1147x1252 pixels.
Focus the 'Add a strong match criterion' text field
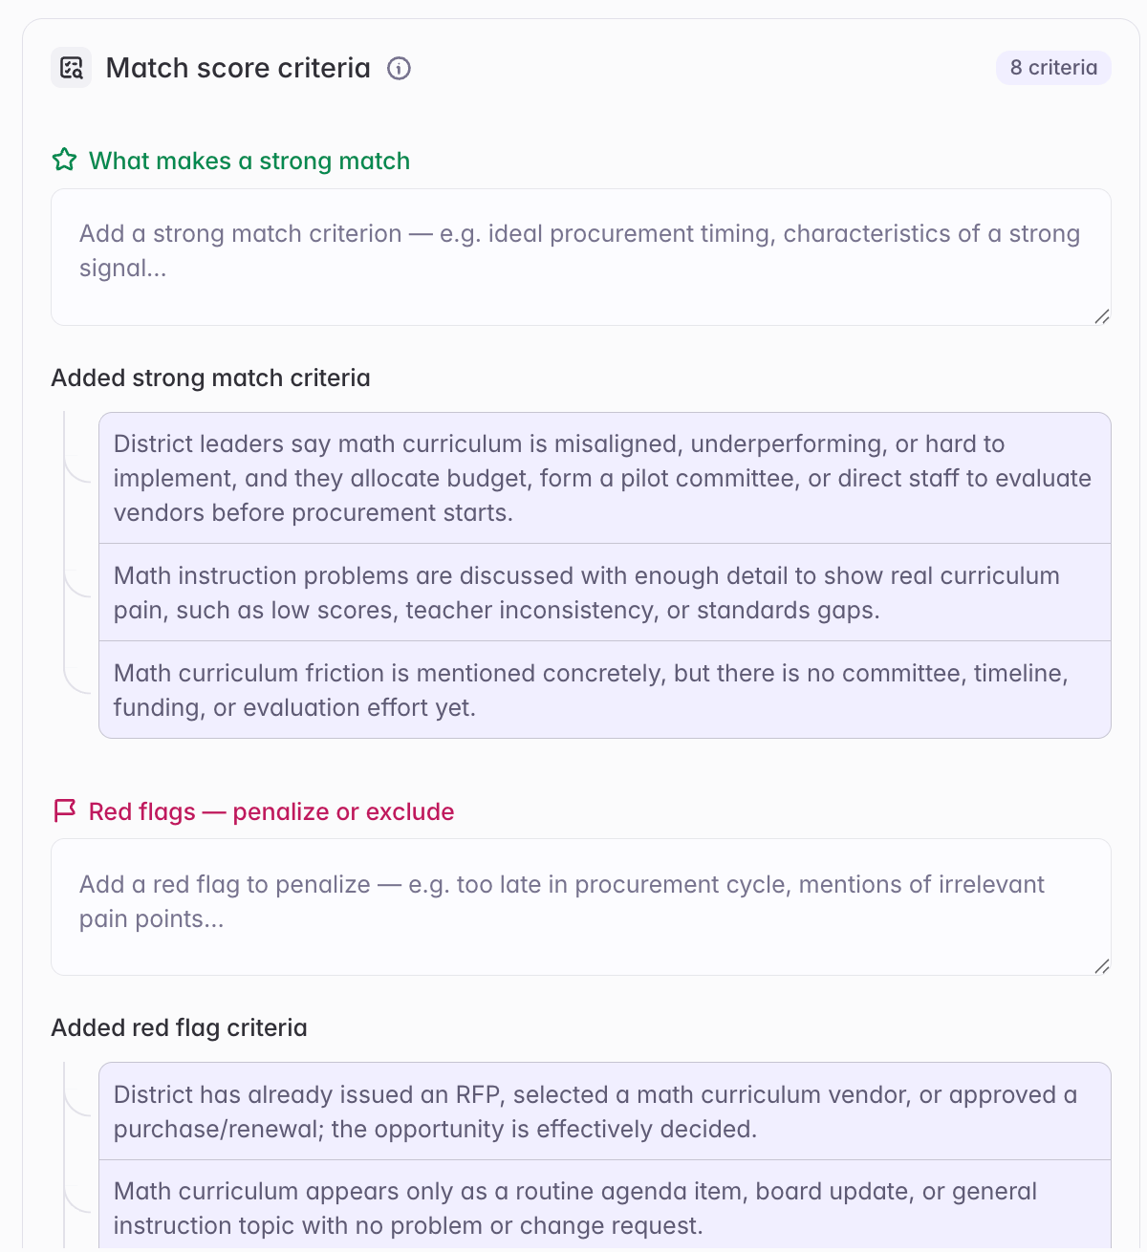[581, 257]
